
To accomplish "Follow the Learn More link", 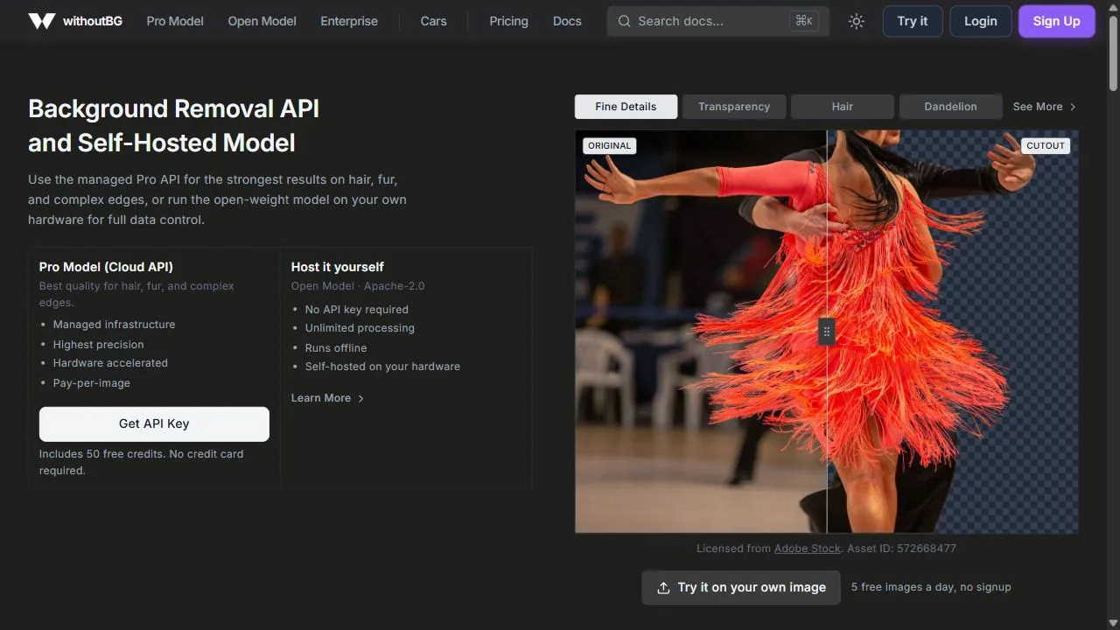I will pos(327,398).
